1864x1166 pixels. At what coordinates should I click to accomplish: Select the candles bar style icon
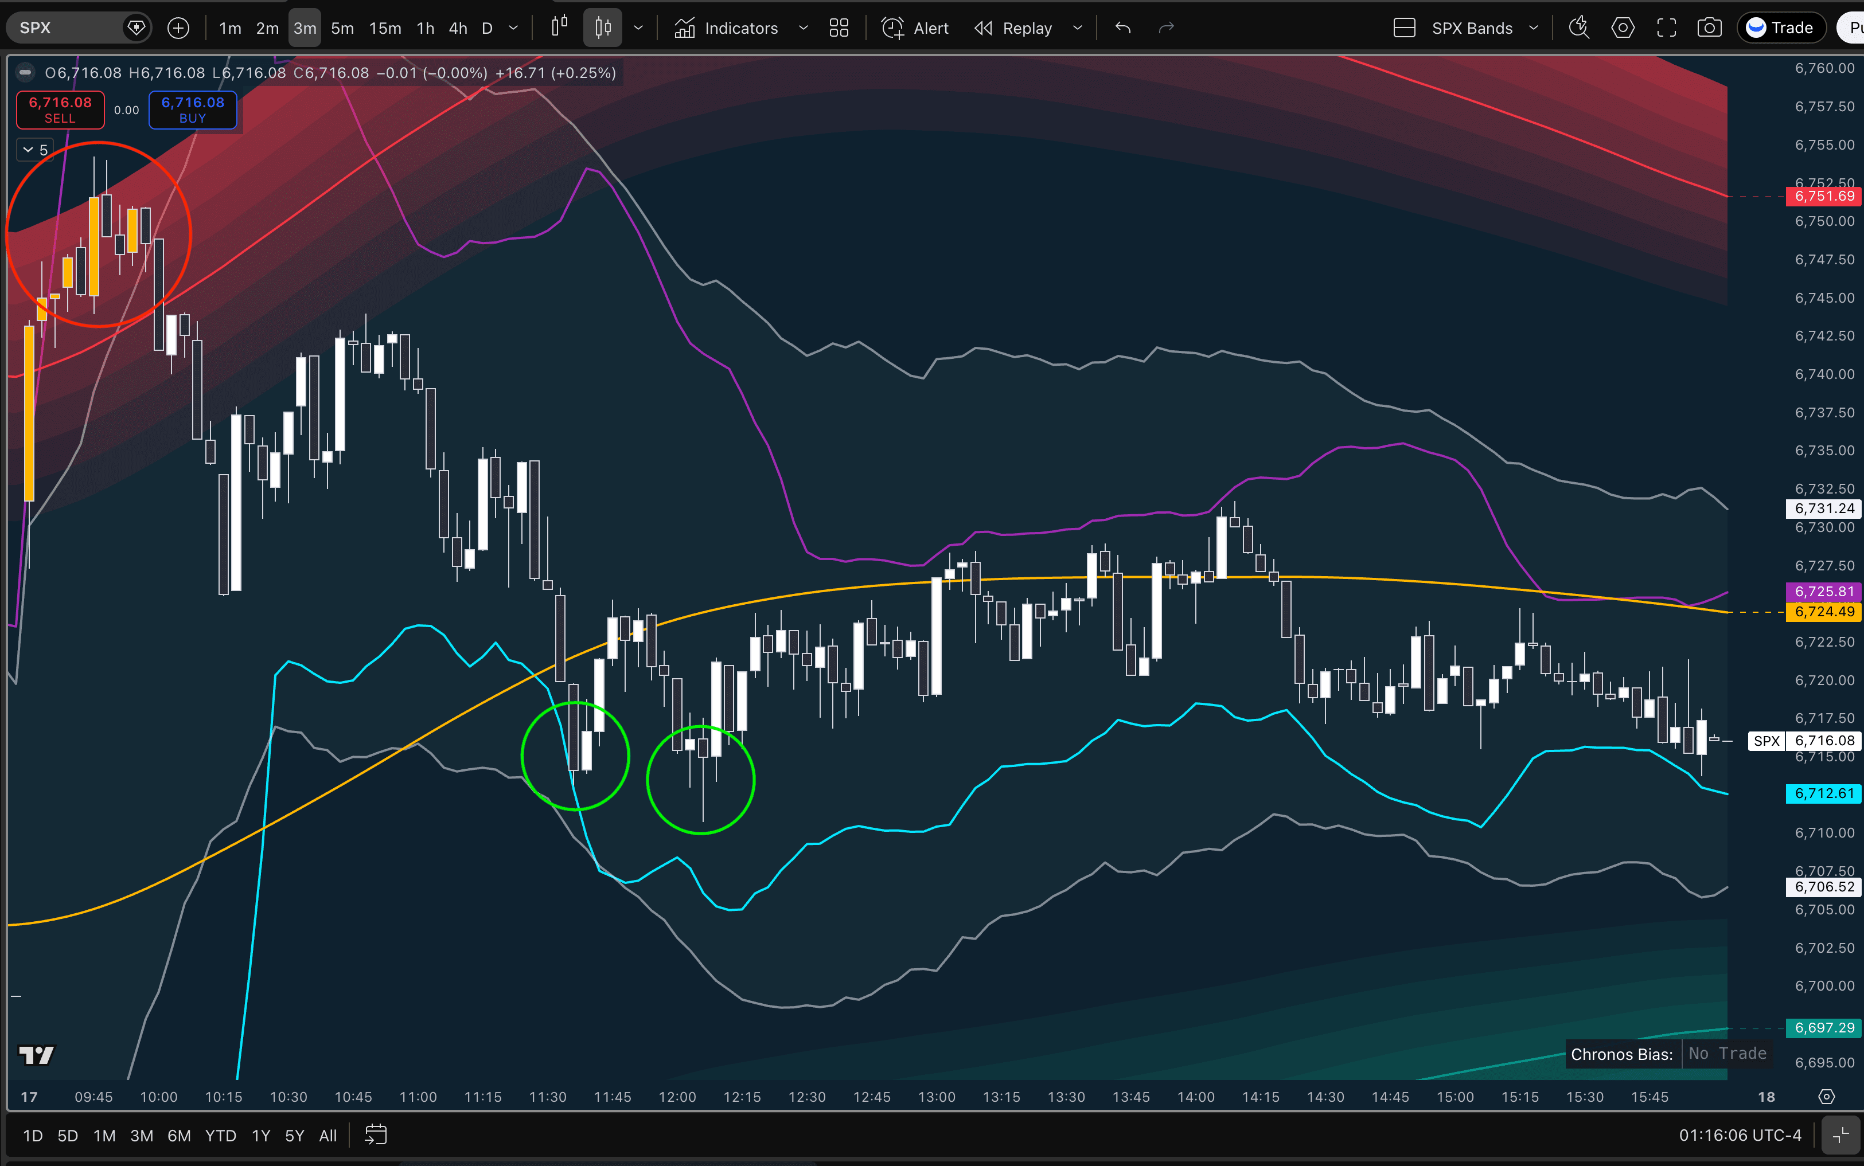pos(603,27)
